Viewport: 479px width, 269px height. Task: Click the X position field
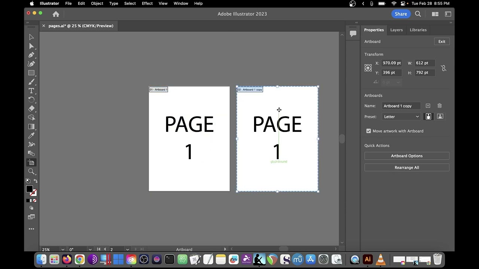tap(392, 63)
